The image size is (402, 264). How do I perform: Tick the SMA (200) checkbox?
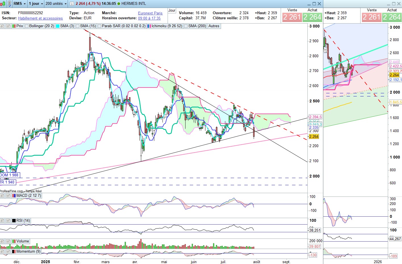click(x=186, y=26)
